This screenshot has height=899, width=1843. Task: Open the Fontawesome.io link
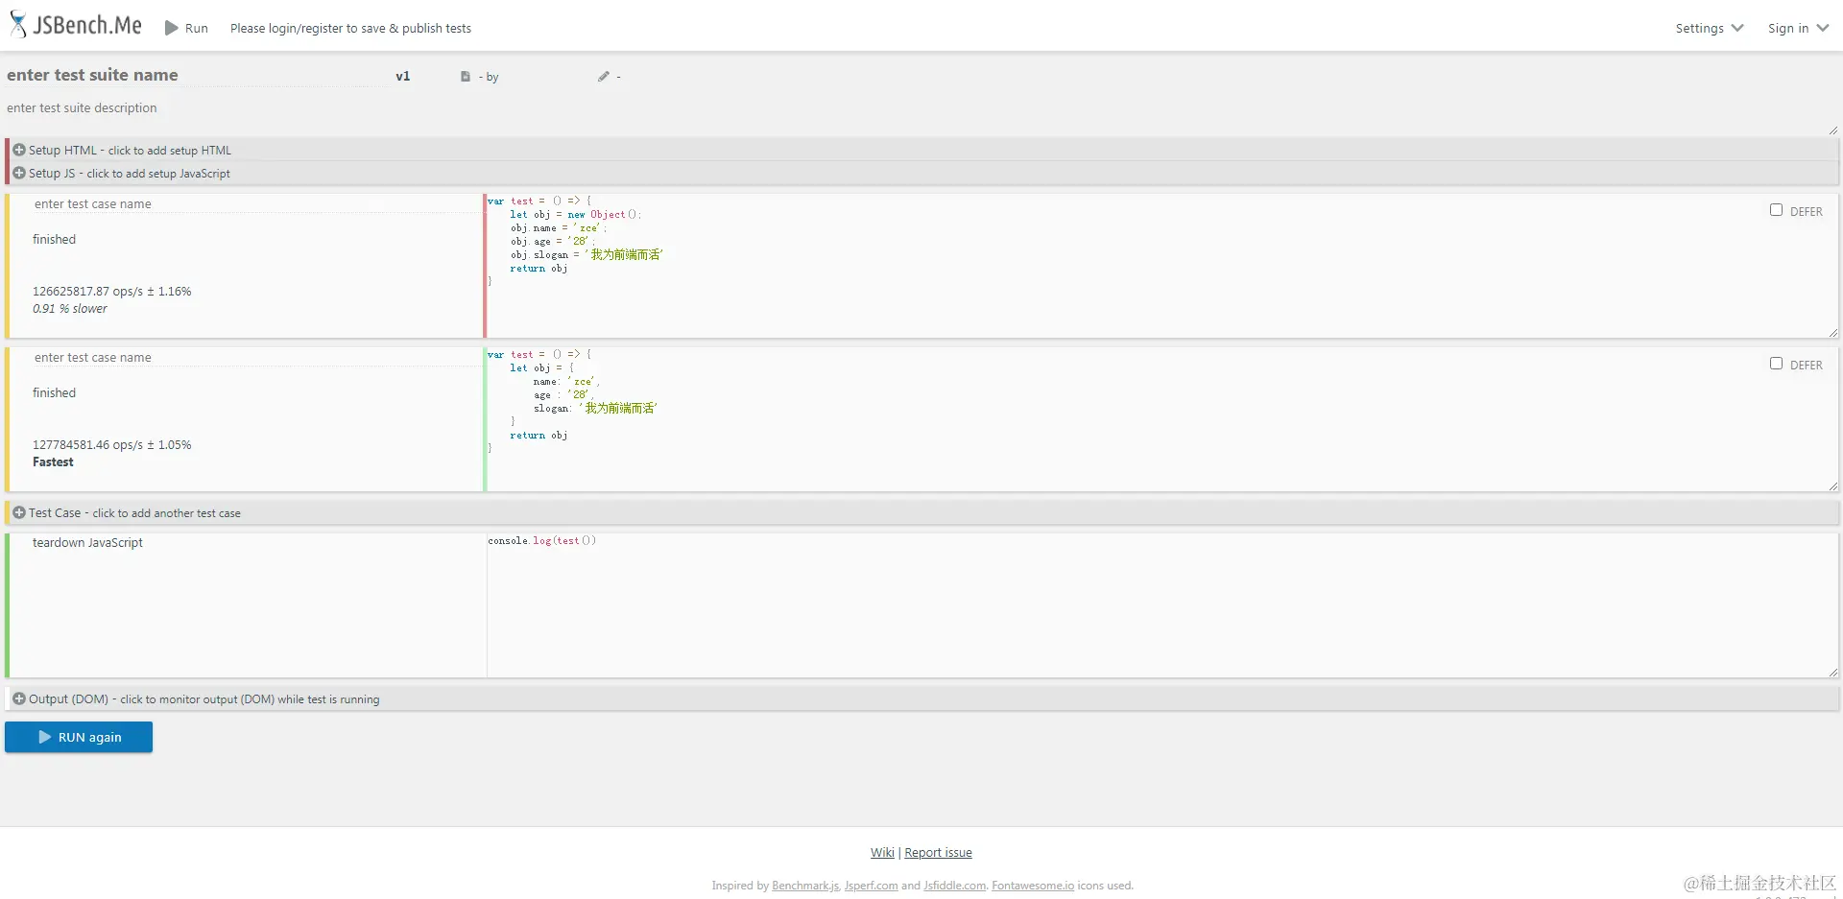1033,886
